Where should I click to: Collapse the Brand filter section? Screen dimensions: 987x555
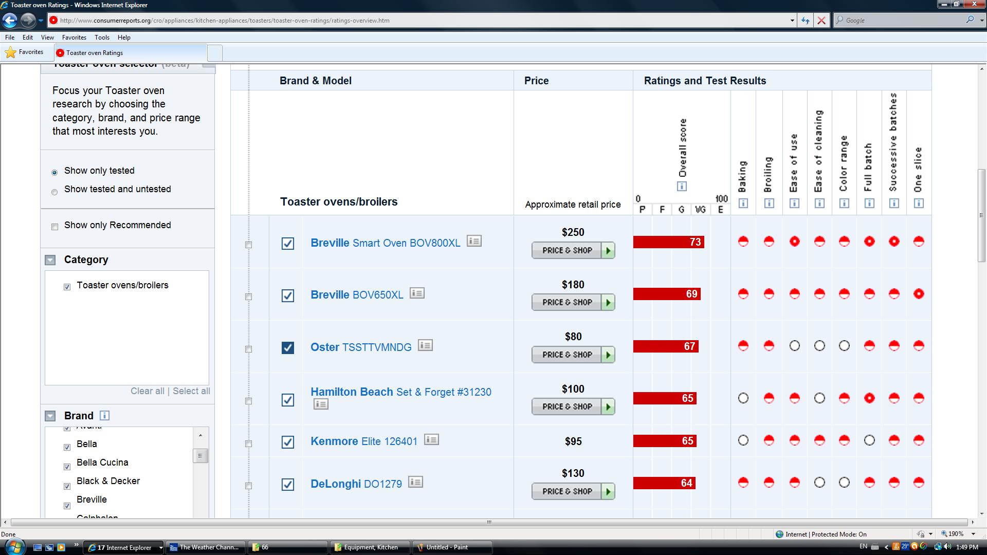pos(50,416)
